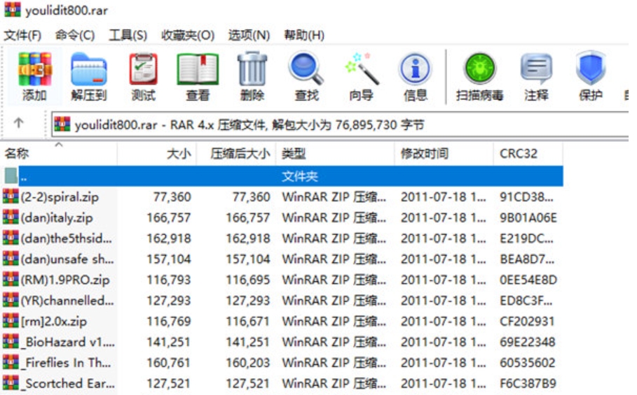Viewport: 637px width, 395px height.
Task: Click the packed size value 160,203
Action: click(x=248, y=363)
